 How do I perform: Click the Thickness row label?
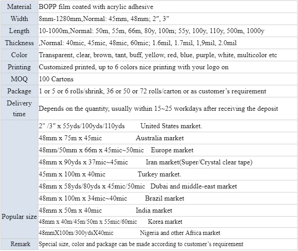[19, 43]
